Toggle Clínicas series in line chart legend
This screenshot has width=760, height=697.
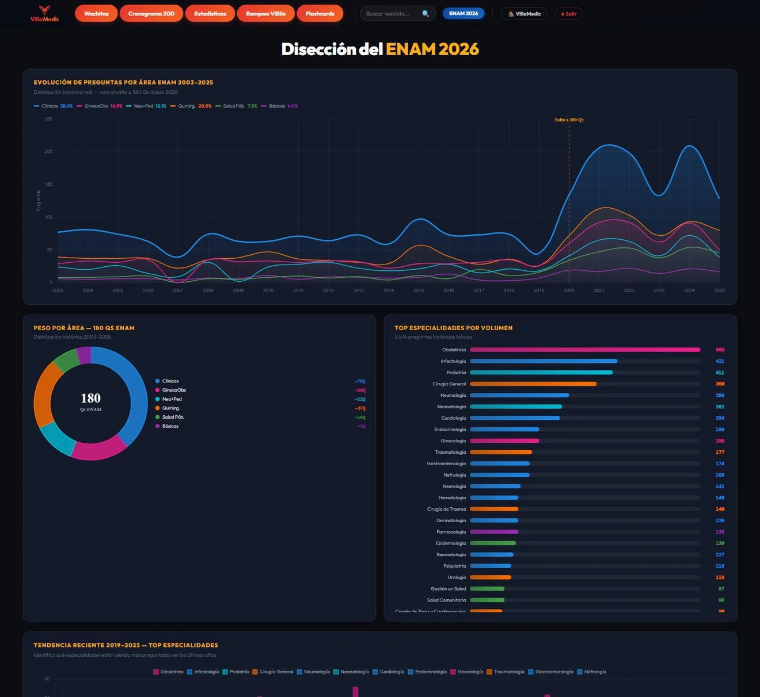click(54, 106)
